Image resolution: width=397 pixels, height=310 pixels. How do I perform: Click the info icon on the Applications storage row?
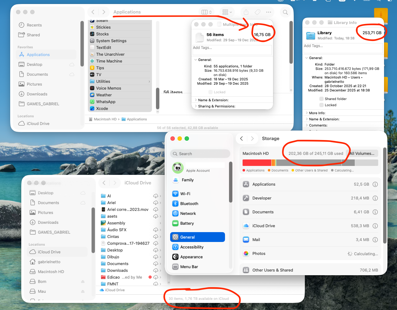375,184
